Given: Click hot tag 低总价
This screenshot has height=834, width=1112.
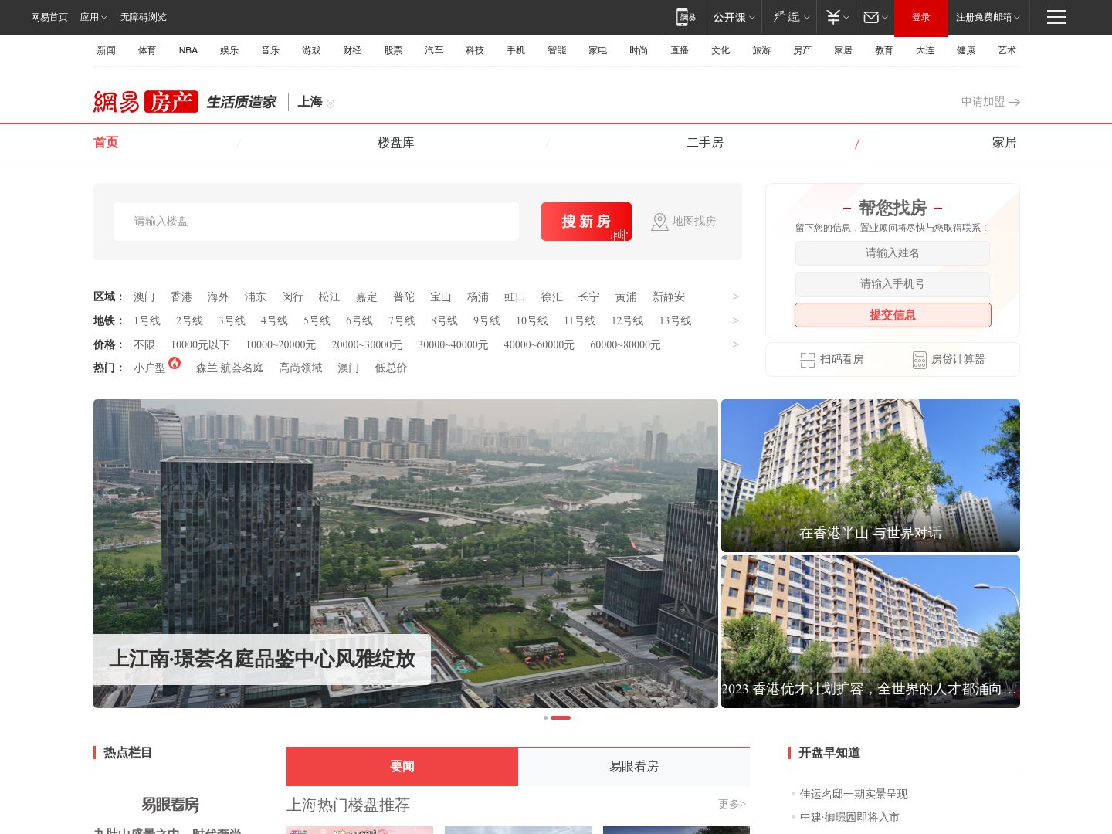Looking at the screenshot, I should point(391,368).
